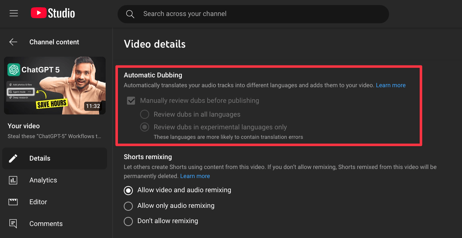
Task: Toggle Manually review dubs before publishing checkbox
Action: (131, 101)
